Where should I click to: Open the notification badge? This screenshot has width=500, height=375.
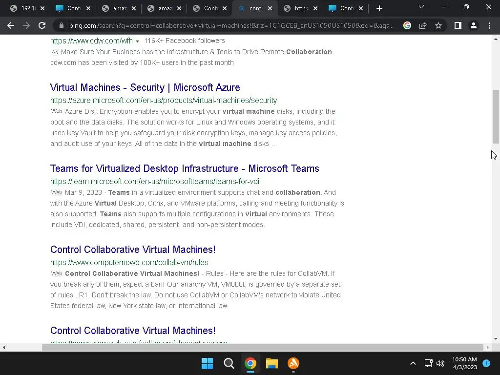point(486,363)
